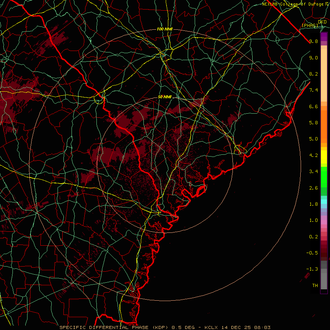The height and width of the screenshot is (330, 330).
Task: Click the bright green band beside 3.4
Action: (324, 177)
